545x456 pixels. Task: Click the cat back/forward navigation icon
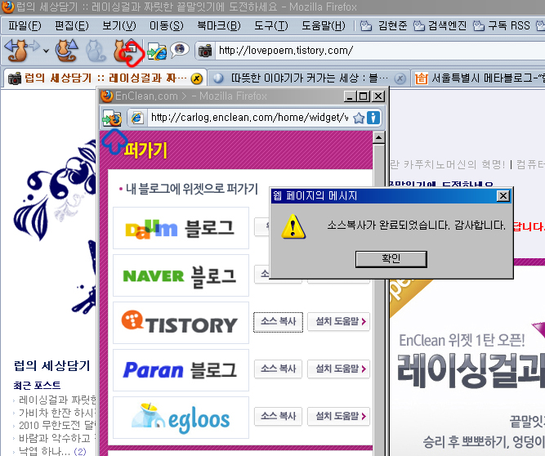point(21,51)
